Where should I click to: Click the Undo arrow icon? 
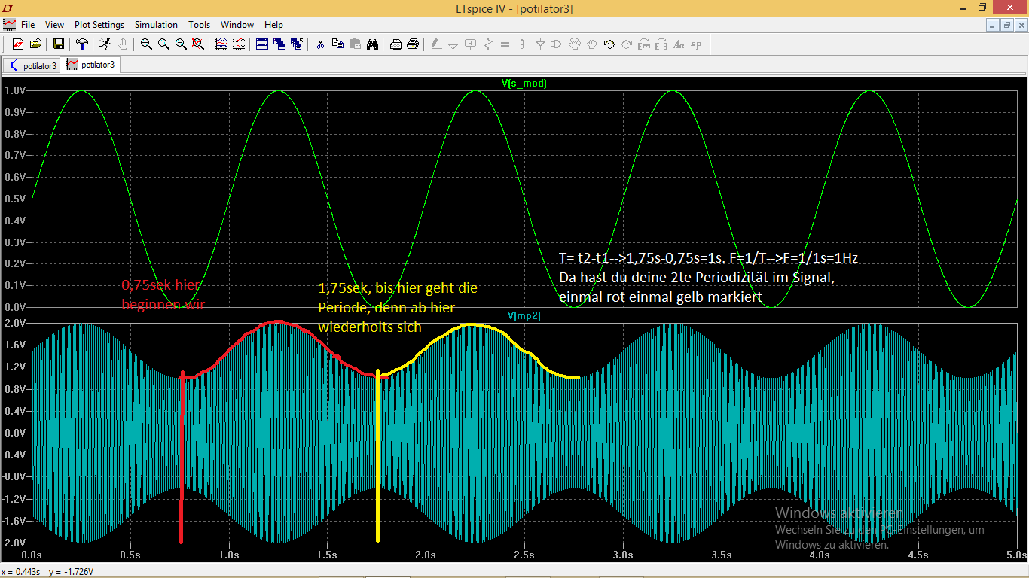pyautogui.click(x=609, y=44)
